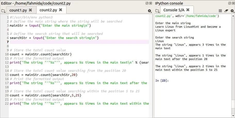Open the IPython console options gear
Image resolution: width=235 pixels, height=118 pixels.
232,11
